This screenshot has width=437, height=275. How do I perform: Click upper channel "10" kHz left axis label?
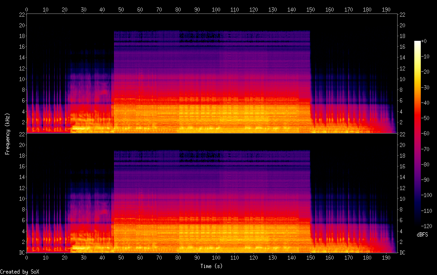click(x=22, y=79)
